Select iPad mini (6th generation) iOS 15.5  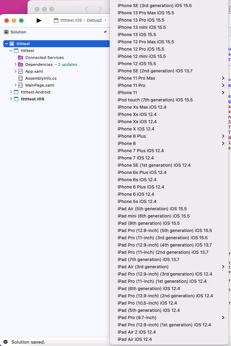154,216
